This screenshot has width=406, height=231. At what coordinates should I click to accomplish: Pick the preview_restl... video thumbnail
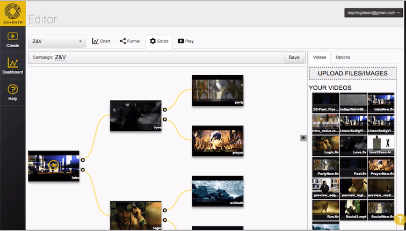point(381,188)
